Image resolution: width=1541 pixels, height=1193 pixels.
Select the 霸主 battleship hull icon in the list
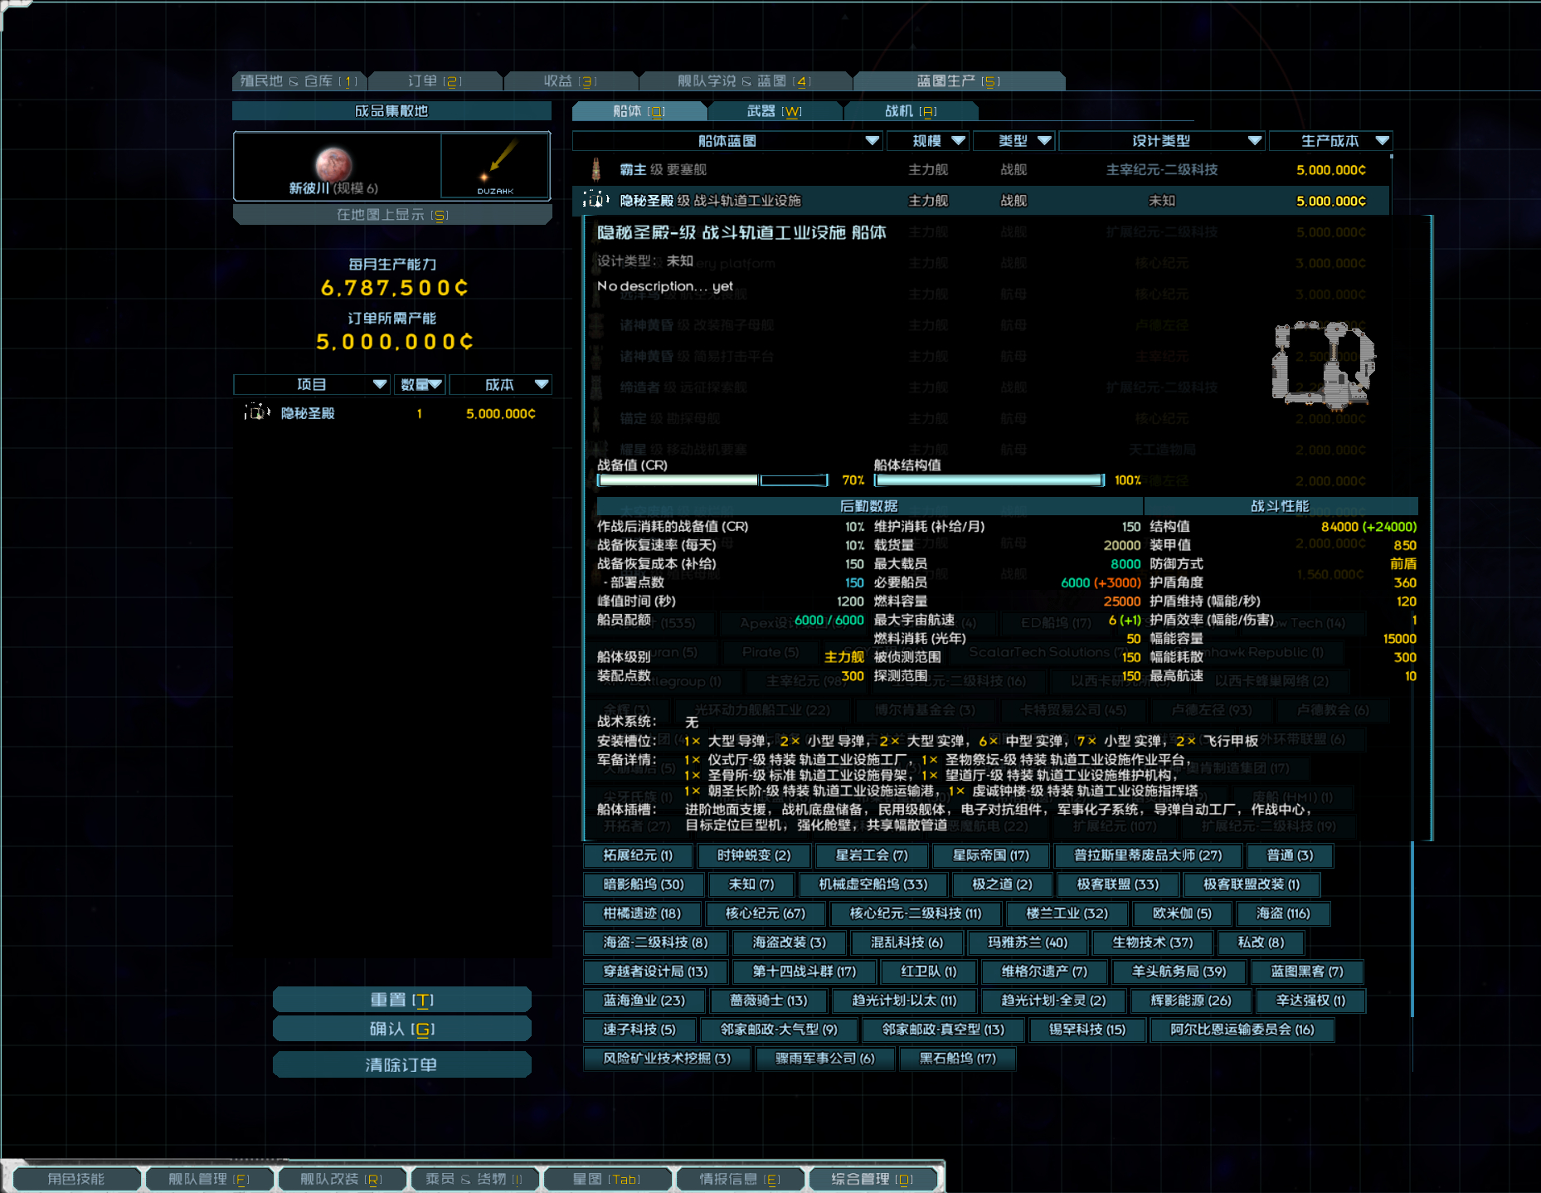[596, 168]
